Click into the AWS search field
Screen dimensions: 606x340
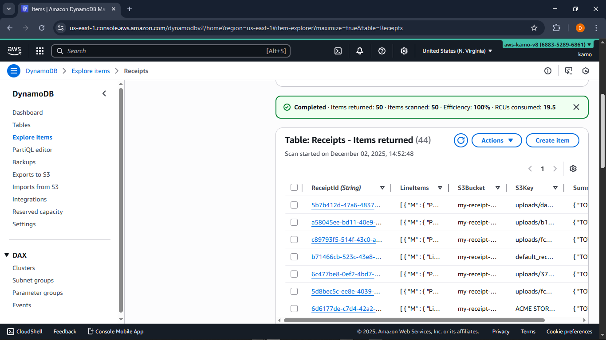(x=171, y=51)
